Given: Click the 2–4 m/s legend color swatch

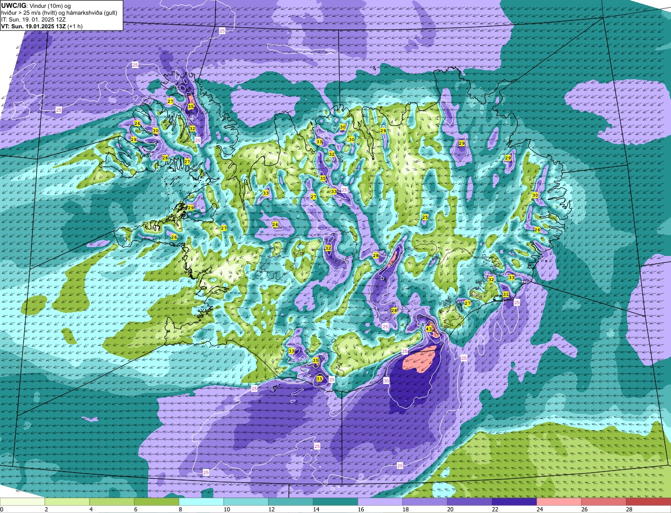Looking at the screenshot, I should pyautogui.click(x=68, y=501).
